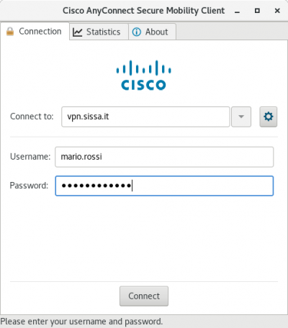Open the About tab
288x328 pixels.
pyautogui.click(x=152, y=32)
